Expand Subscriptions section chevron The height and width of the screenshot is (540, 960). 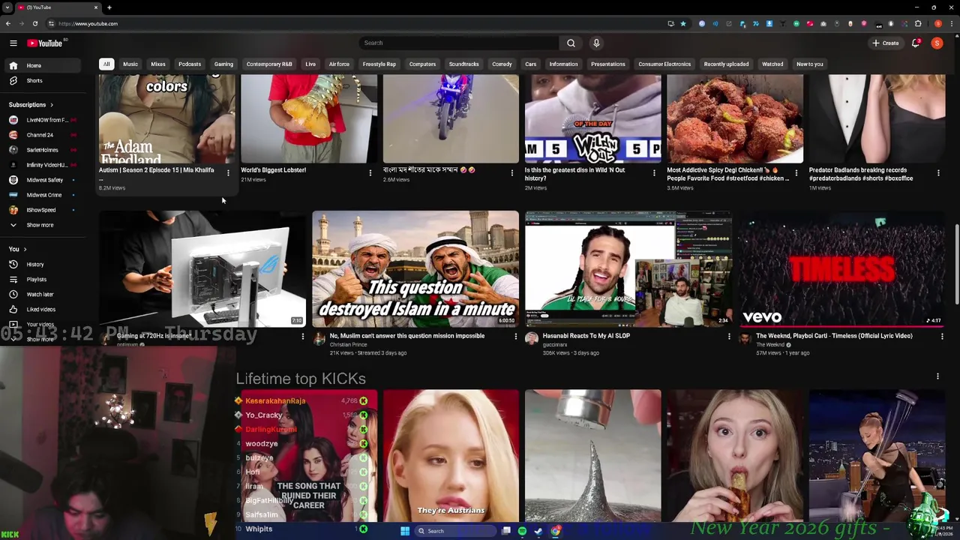51,104
